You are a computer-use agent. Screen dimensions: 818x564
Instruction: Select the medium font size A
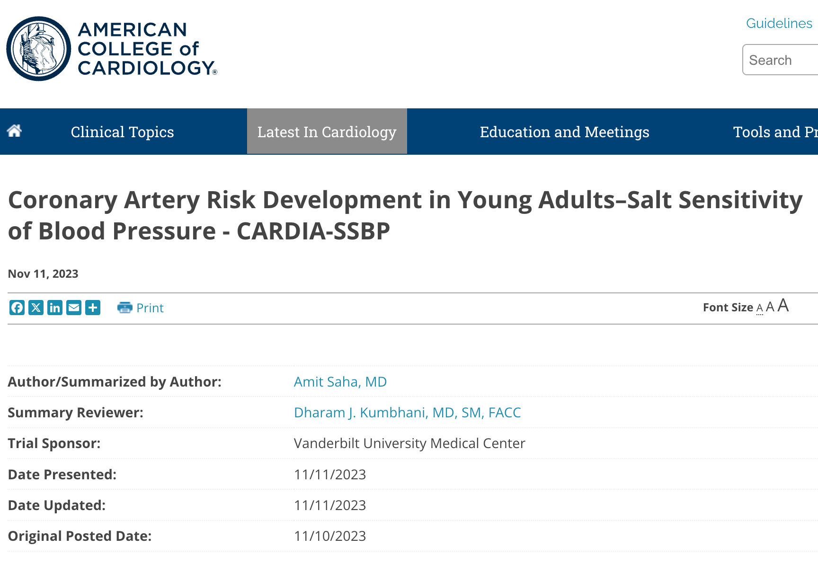(x=770, y=307)
